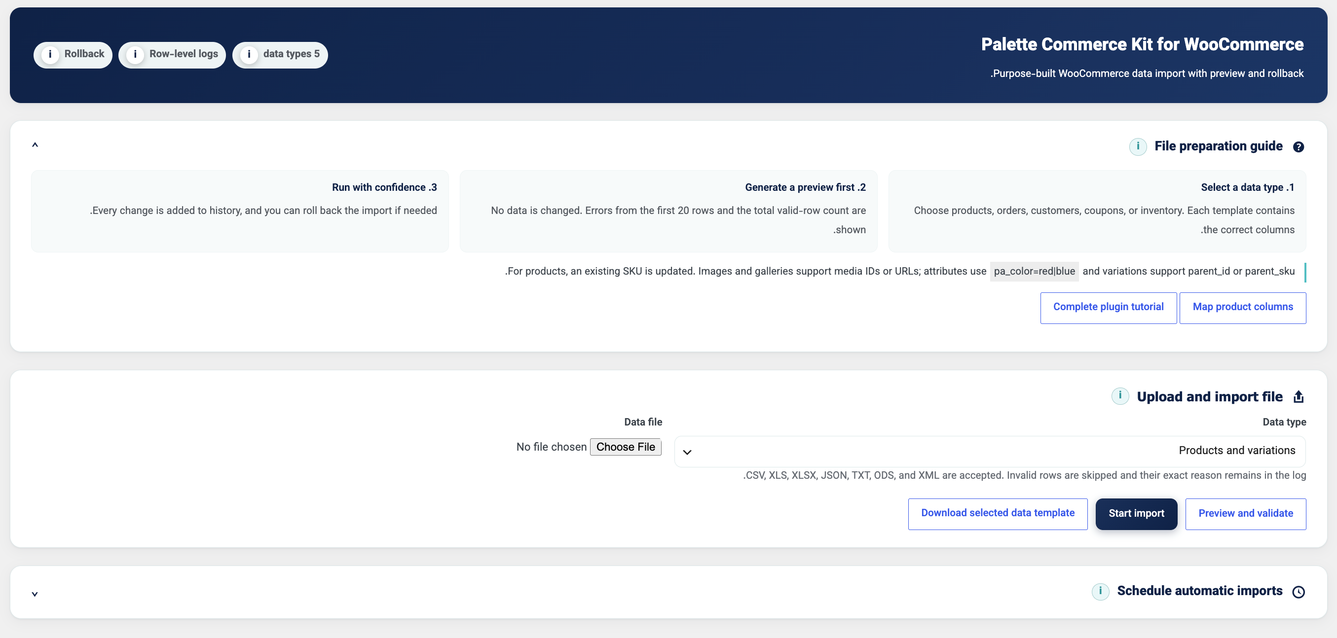The height and width of the screenshot is (638, 1337).
Task: Click the info icon on data types 5 badge
Action: pos(249,54)
